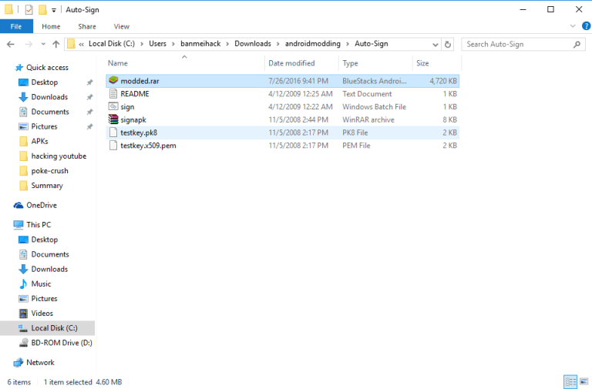Click Downloads in the address path
Screen dimensions: 592x389
pos(253,44)
